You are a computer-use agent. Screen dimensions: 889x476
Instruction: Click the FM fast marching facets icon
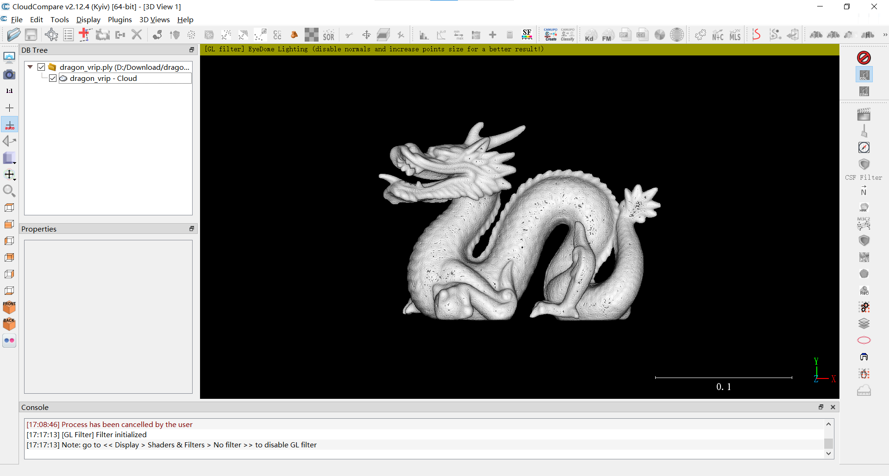click(x=607, y=35)
